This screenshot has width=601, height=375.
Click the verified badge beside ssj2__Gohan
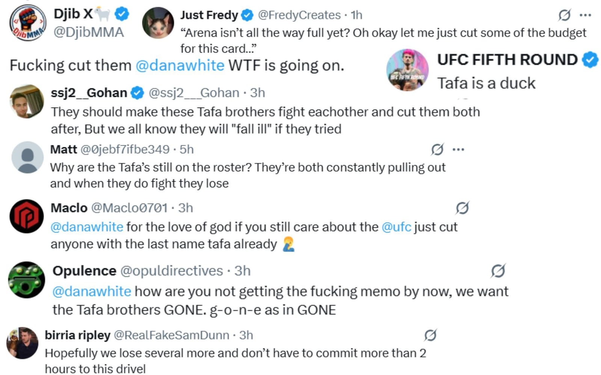pos(137,93)
